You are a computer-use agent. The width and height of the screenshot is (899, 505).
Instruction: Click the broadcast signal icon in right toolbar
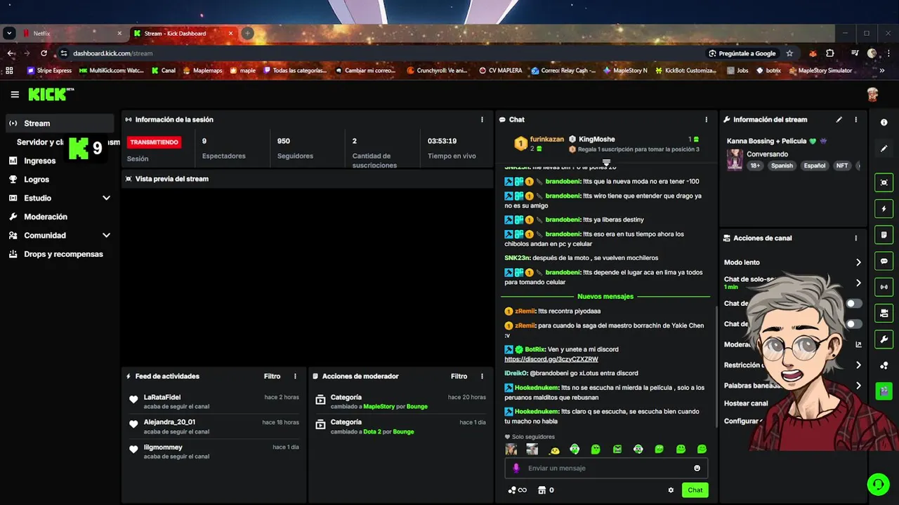pos(884,287)
